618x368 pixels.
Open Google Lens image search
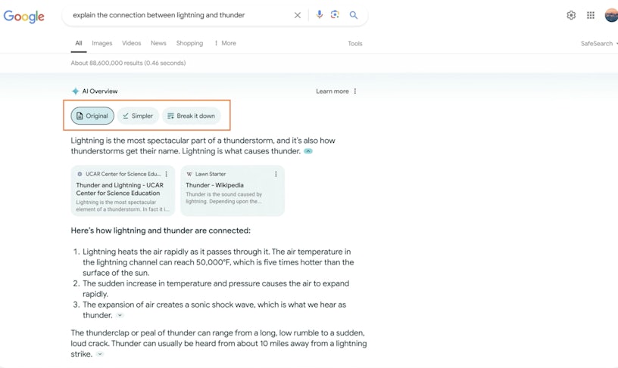tap(335, 15)
